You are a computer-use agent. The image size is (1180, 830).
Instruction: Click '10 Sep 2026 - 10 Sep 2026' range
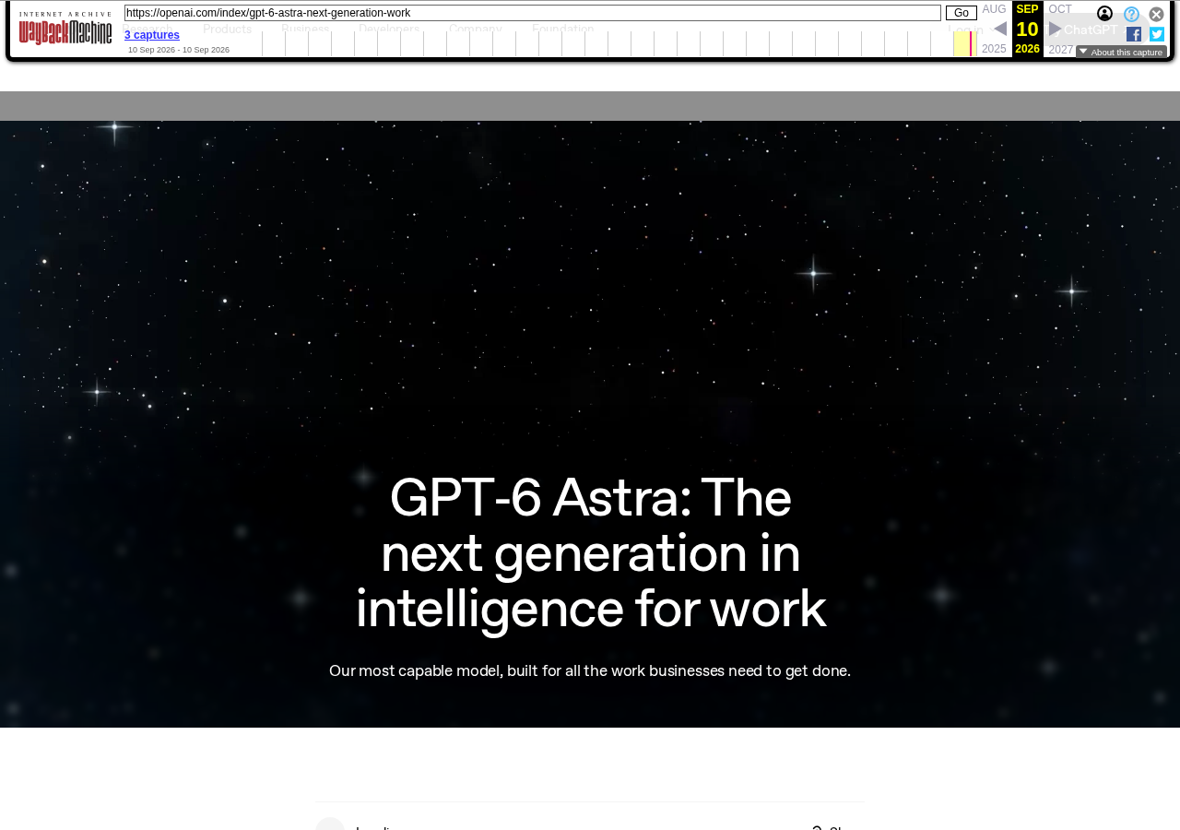179,50
